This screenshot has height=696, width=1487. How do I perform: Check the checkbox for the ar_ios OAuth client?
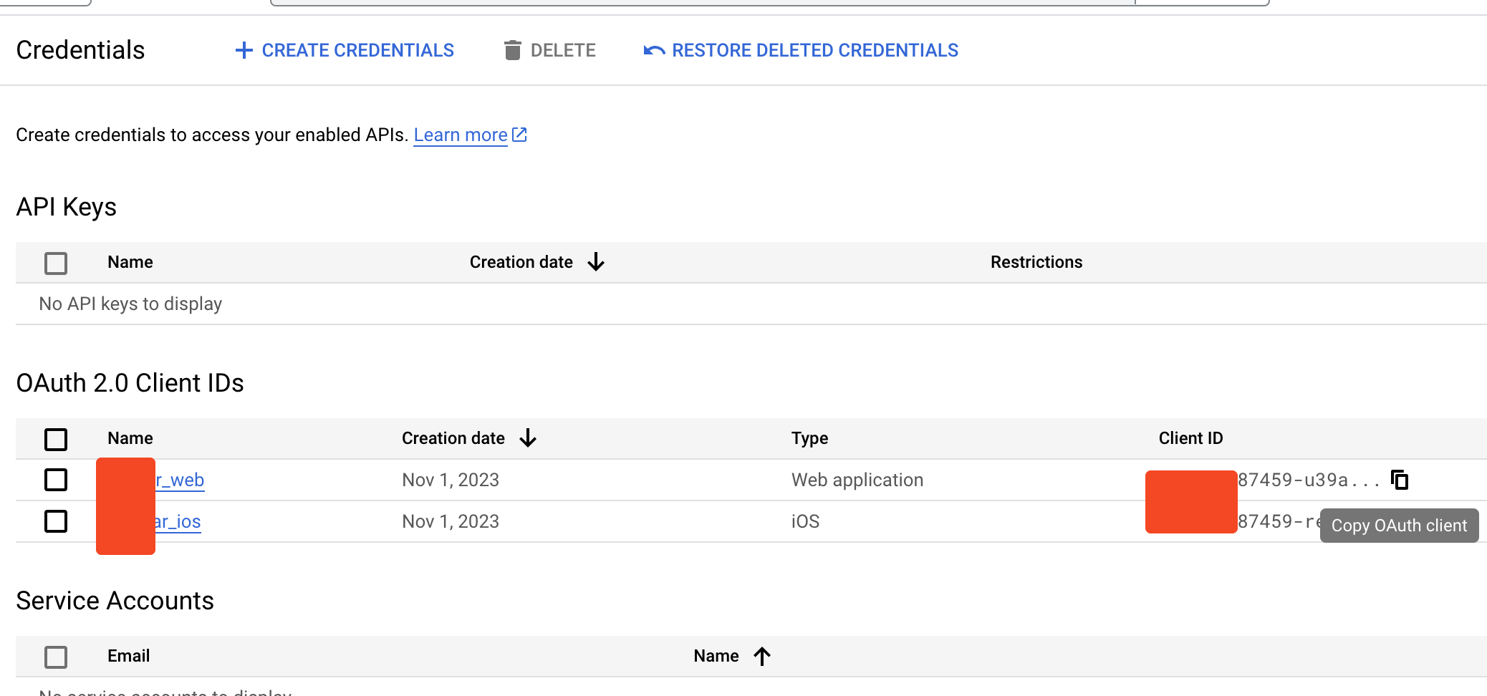(x=56, y=521)
